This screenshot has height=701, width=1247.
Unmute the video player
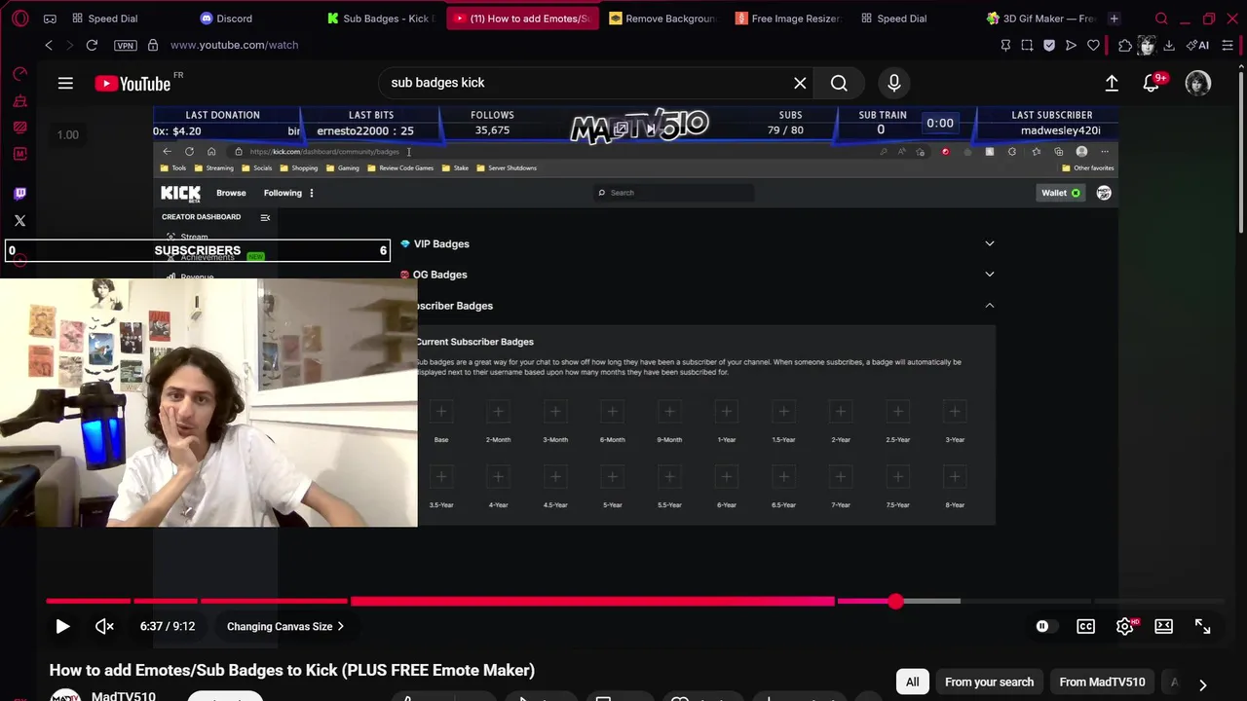tap(104, 627)
